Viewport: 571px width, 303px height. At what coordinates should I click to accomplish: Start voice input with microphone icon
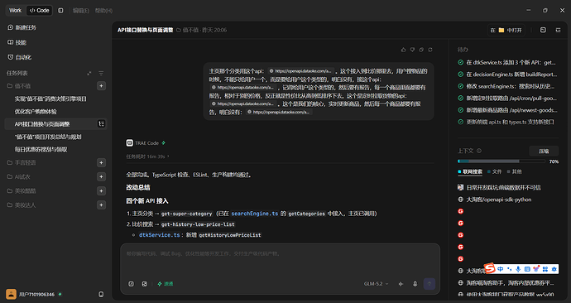pyautogui.click(x=415, y=284)
